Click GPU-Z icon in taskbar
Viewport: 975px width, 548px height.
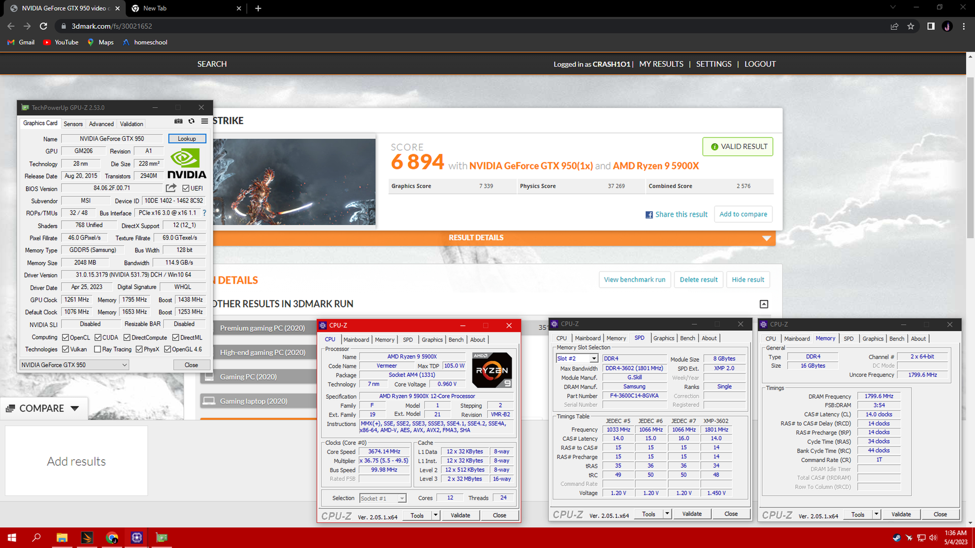coord(161,538)
